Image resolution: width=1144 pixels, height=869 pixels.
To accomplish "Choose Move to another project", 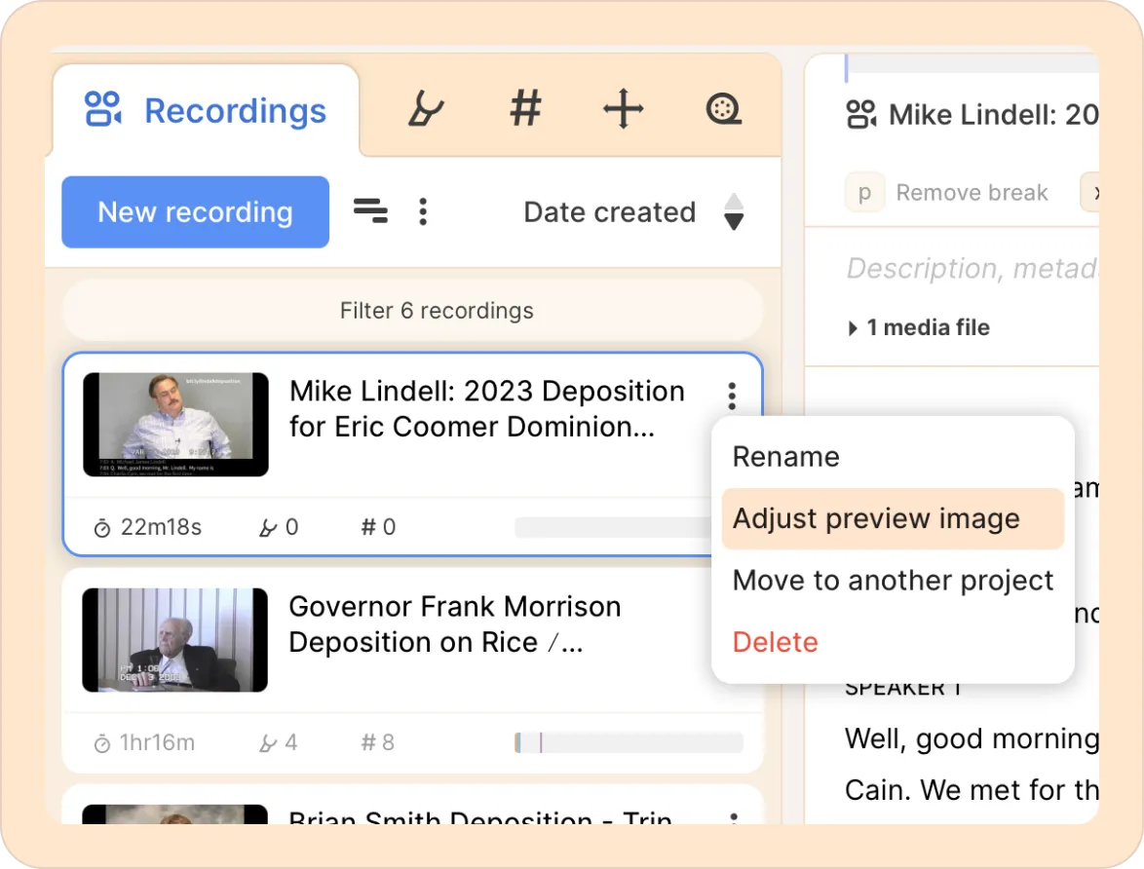I will point(893,581).
